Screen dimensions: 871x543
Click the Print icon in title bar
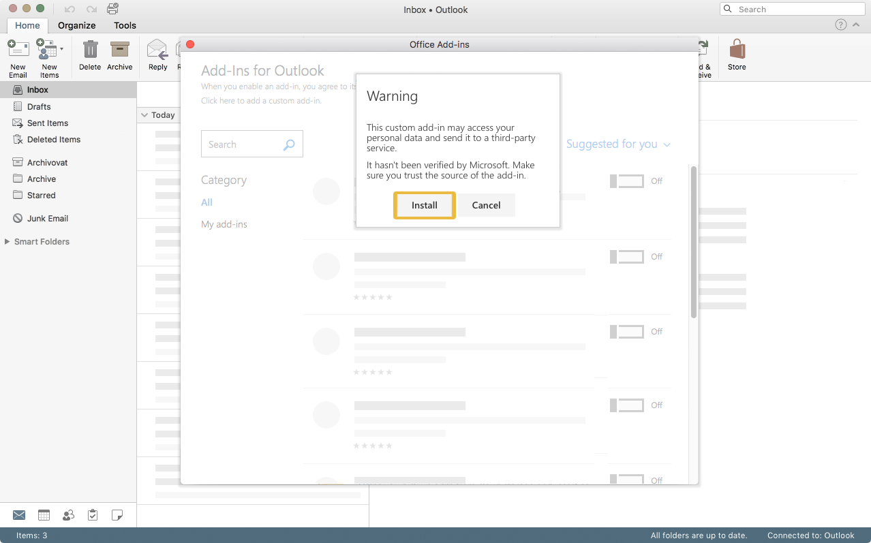112,9
